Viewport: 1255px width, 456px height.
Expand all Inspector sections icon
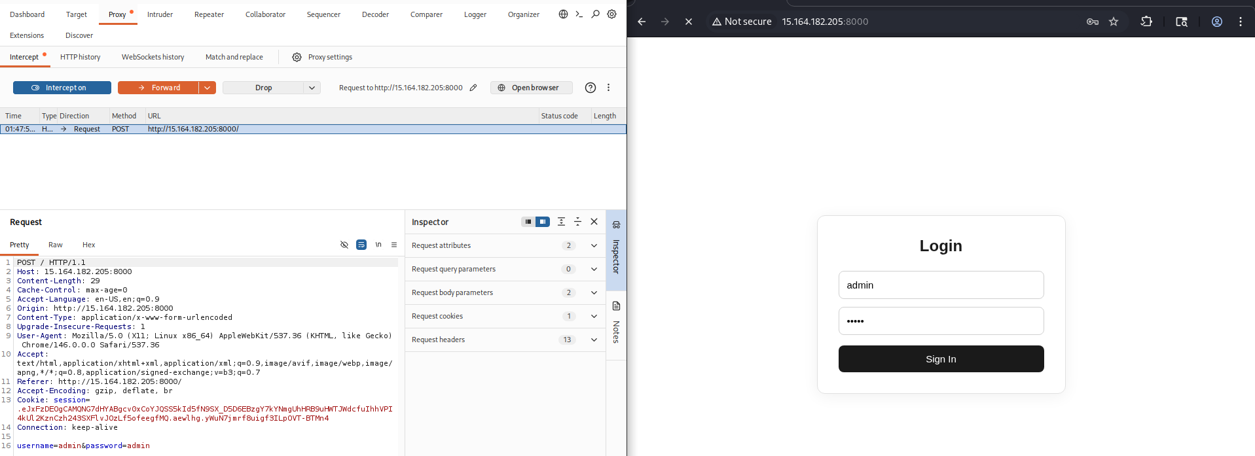tap(561, 222)
